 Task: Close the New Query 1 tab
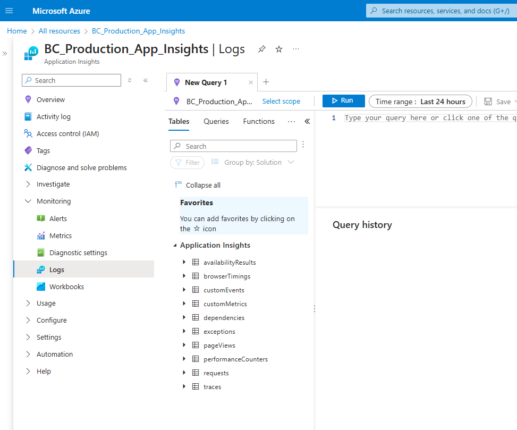(251, 82)
